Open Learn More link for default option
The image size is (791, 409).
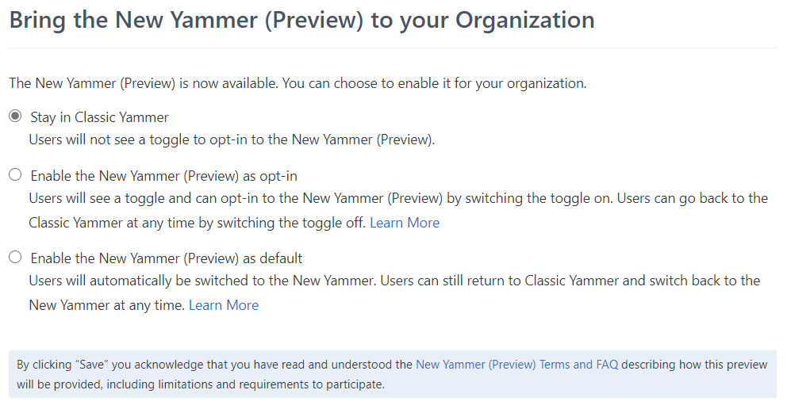223,305
